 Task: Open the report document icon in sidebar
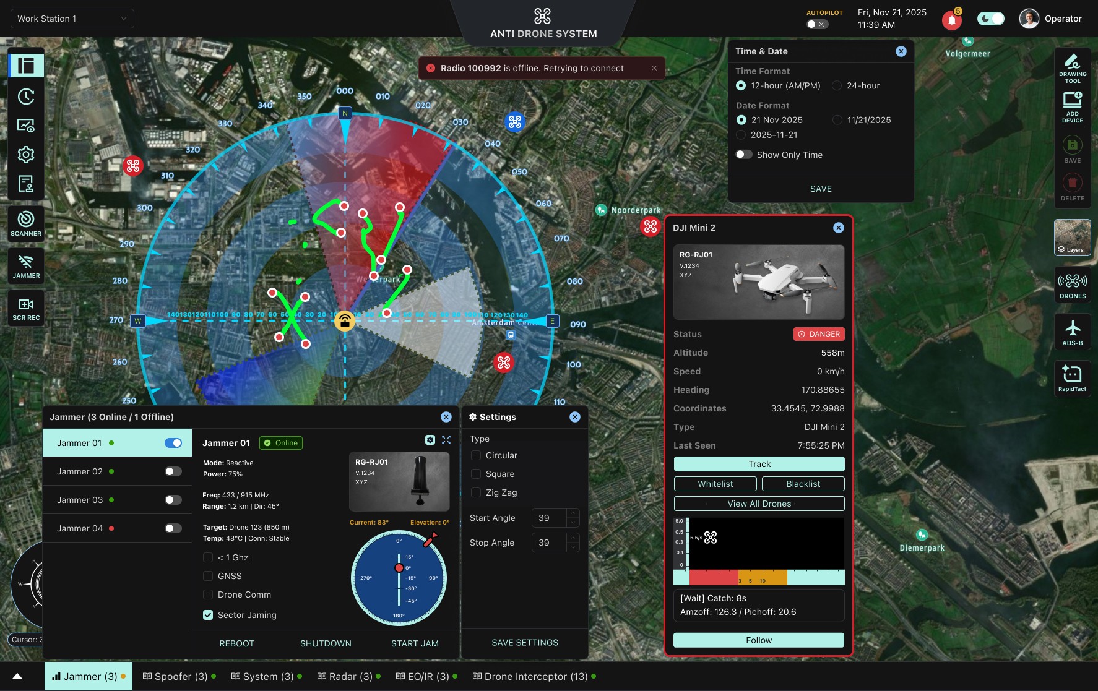point(26,184)
